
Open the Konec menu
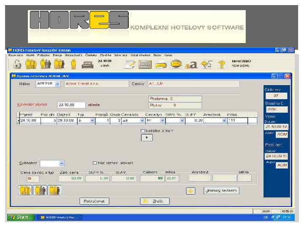168,55
